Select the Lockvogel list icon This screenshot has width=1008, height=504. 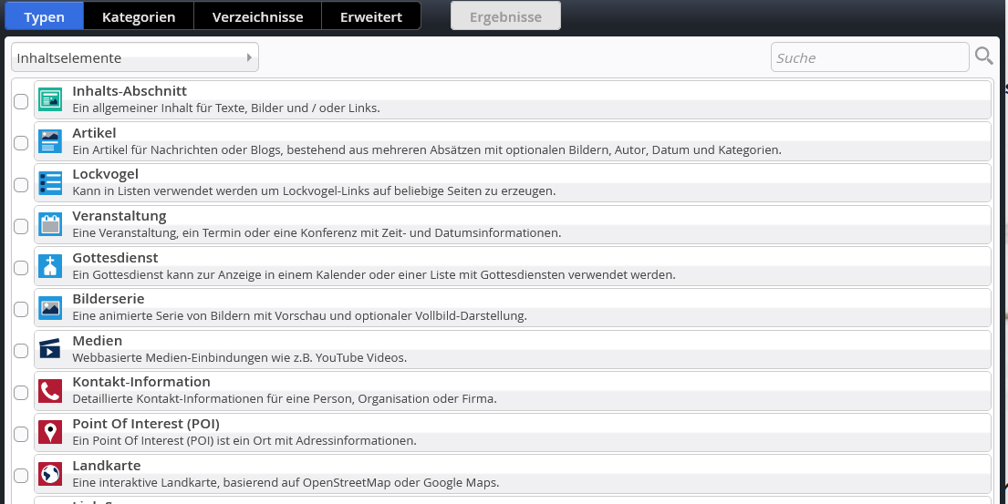coord(50,183)
